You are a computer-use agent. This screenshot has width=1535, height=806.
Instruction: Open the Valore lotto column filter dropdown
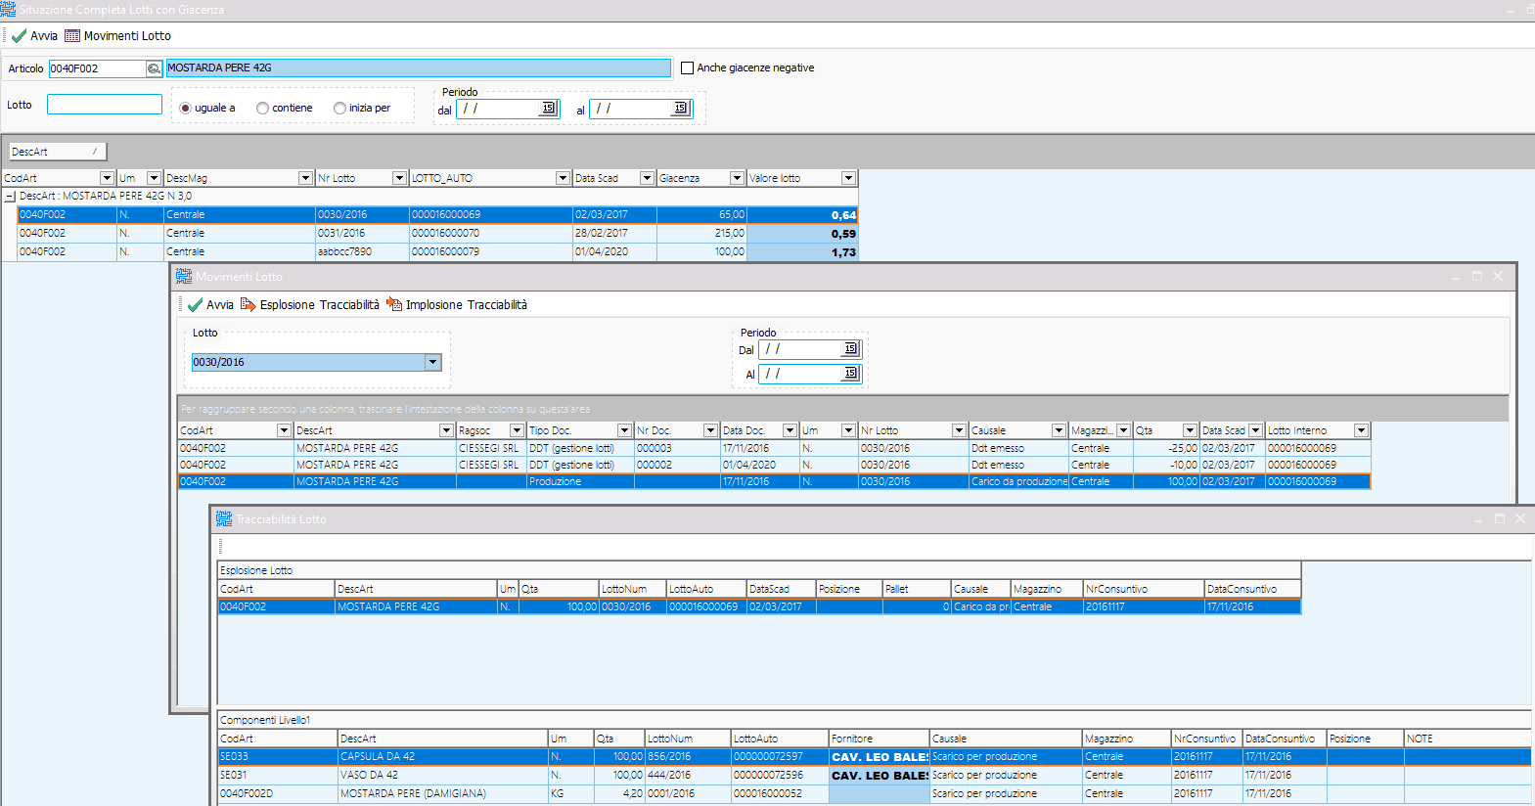point(848,178)
